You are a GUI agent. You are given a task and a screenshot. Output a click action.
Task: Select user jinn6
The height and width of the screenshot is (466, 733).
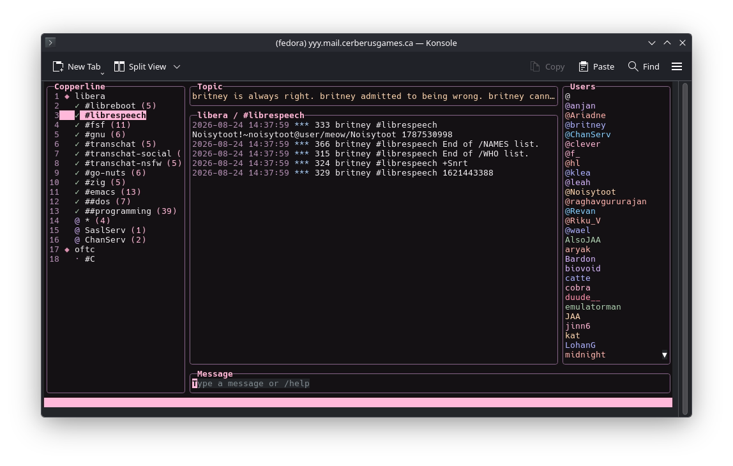pos(577,326)
